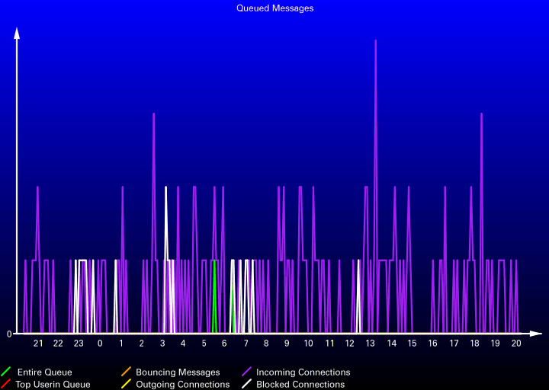Click the hour 13 label on the time axis
This screenshot has height=390, width=549.
[x=370, y=344]
